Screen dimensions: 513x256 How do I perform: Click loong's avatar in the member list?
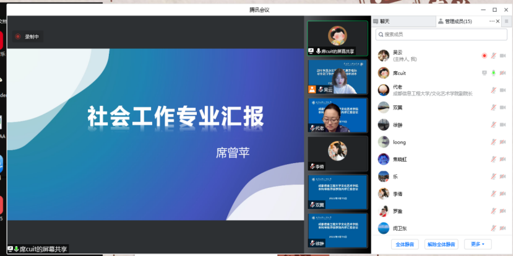point(383,142)
